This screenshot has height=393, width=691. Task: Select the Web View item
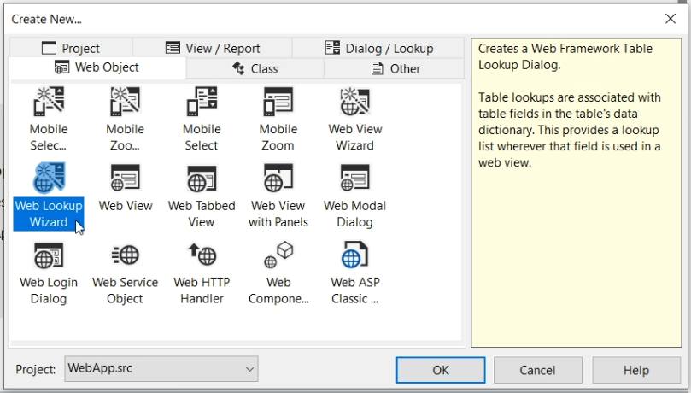(125, 179)
